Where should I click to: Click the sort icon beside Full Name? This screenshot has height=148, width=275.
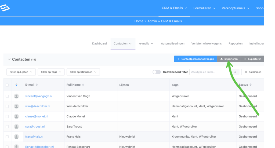click(x=83, y=85)
